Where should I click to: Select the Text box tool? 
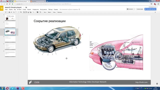point(26,12)
